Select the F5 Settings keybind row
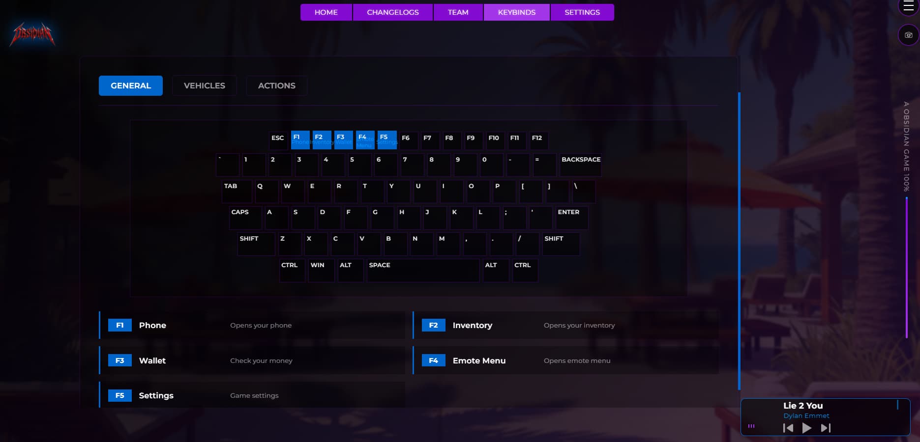The width and height of the screenshot is (920, 442). 252,395
